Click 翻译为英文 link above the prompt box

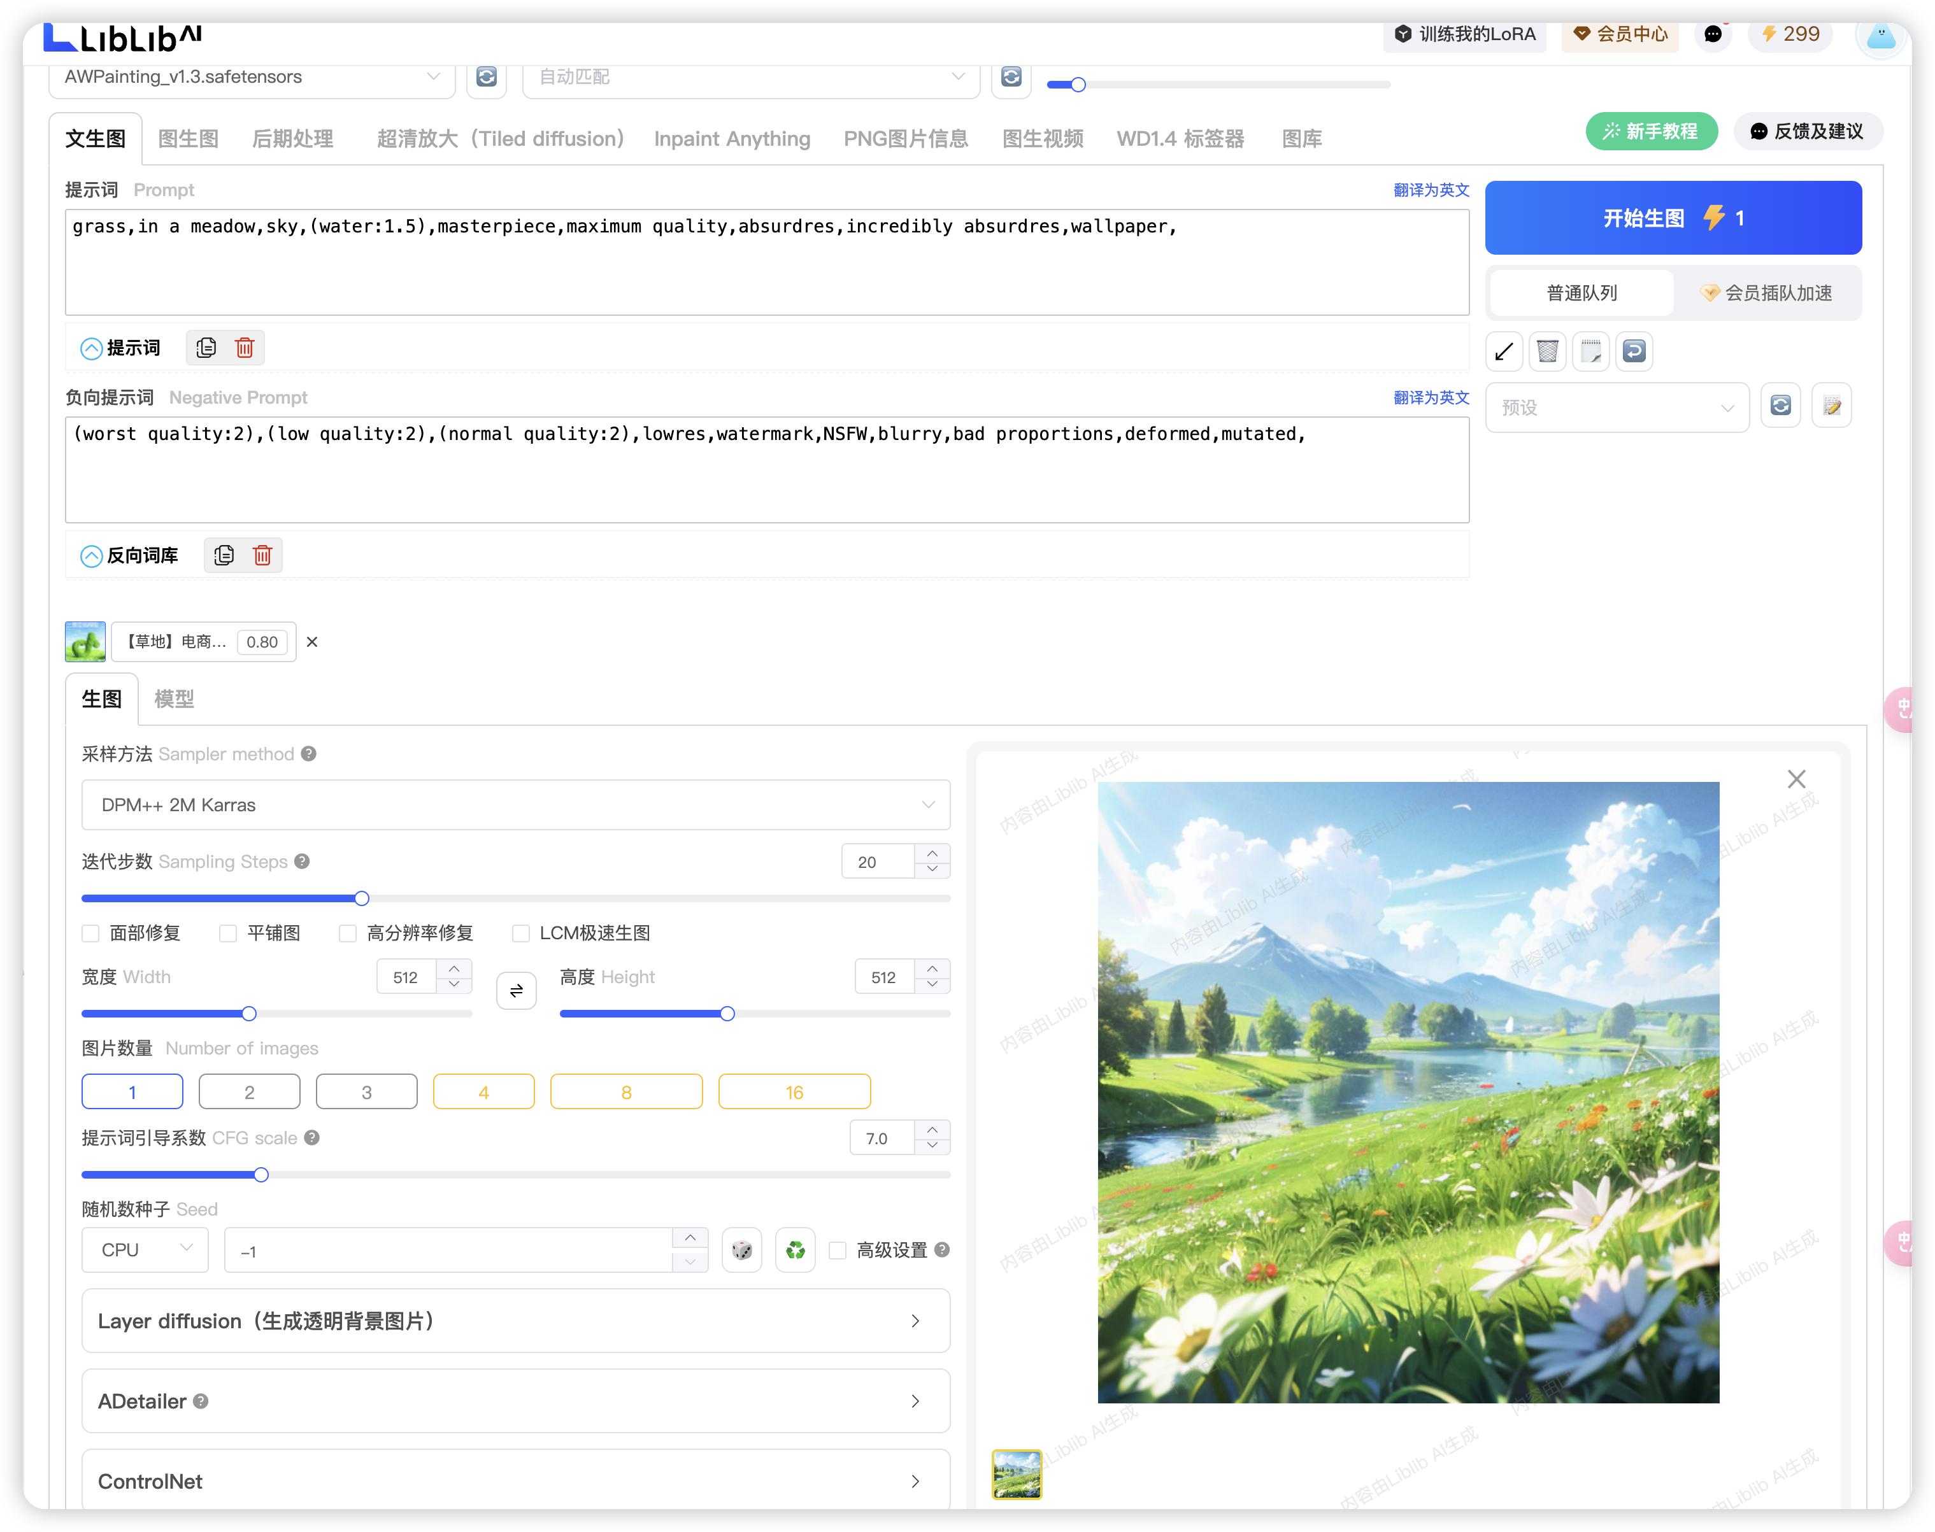click(1431, 190)
